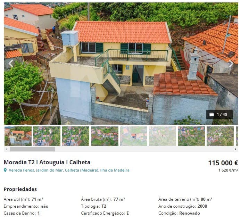Click the partially visible last thumbnail
This screenshot has width=241, height=224.
[237, 136]
